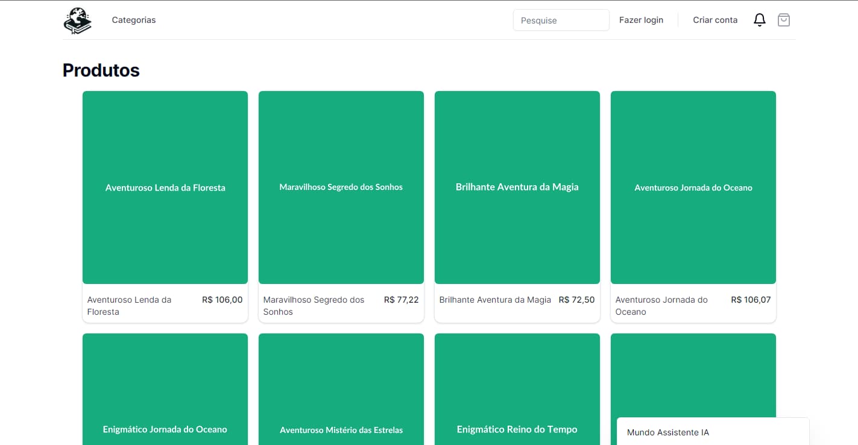Viewport: 858px width, 445px height.
Task: Click the R$ 106,00 price label
Action: pyautogui.click(x=222, y=300)
